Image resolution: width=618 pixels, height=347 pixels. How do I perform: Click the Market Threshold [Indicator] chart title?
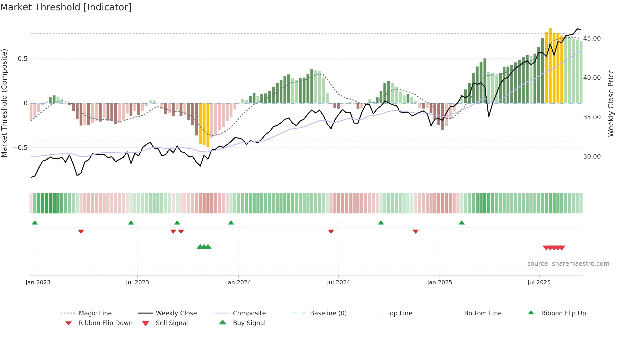pyautogui.click(x=66, y=7)
